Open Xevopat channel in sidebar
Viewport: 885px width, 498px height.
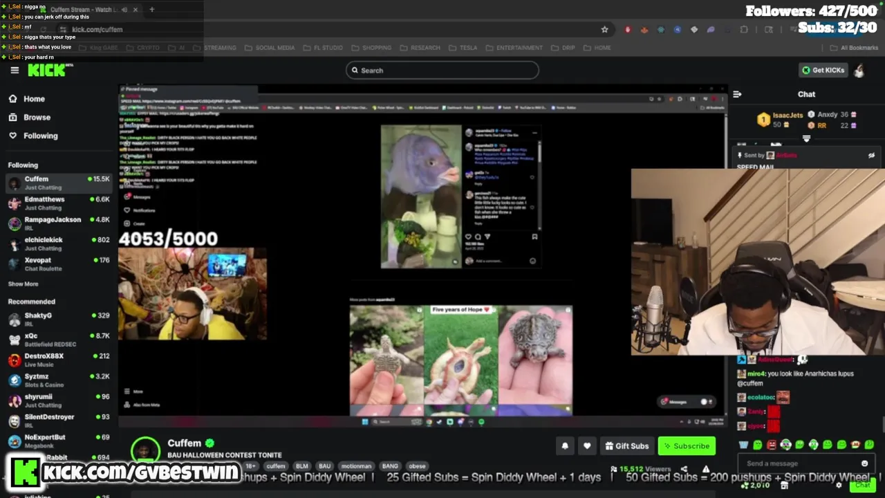click(58, 264)
